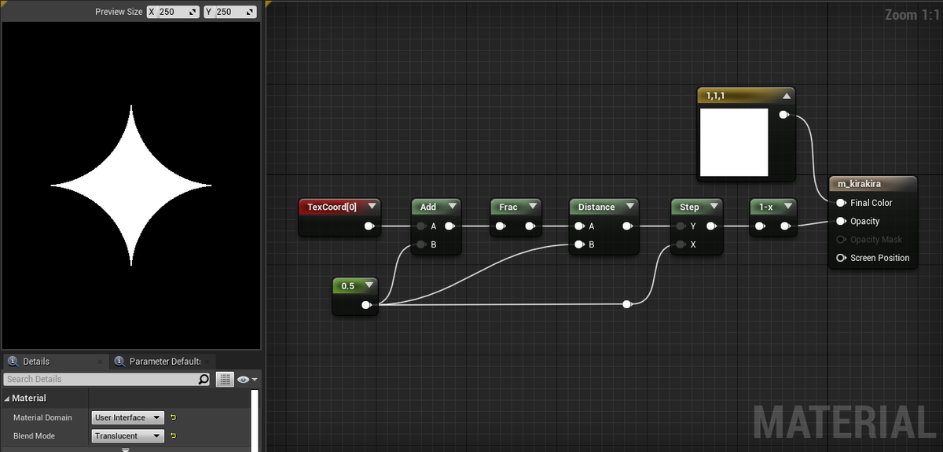Select the m_kirakira result node title
This screenshot has width=943, height=452.
tap(859, 184)
